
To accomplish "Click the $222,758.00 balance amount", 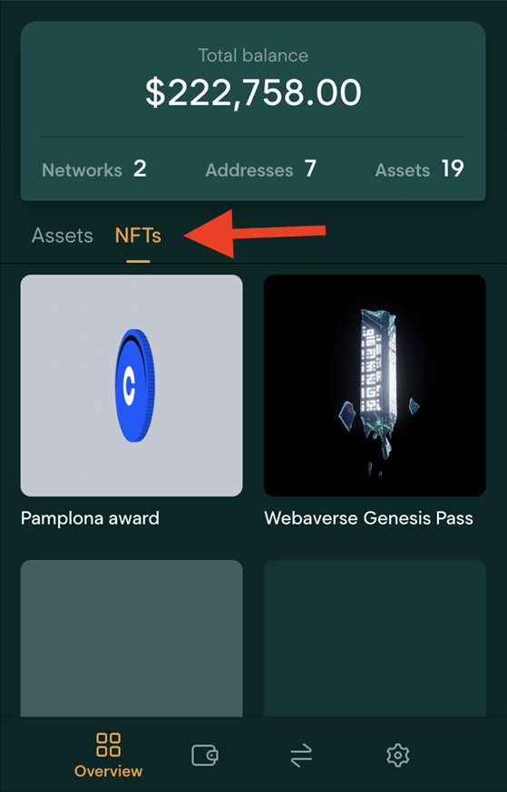I will click(253, 92).
